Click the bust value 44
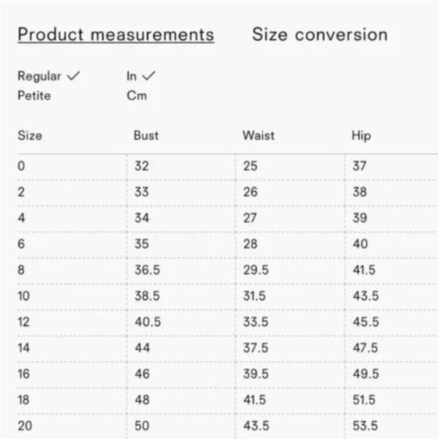Screen dimensions: 439x439 click(142, 348)
